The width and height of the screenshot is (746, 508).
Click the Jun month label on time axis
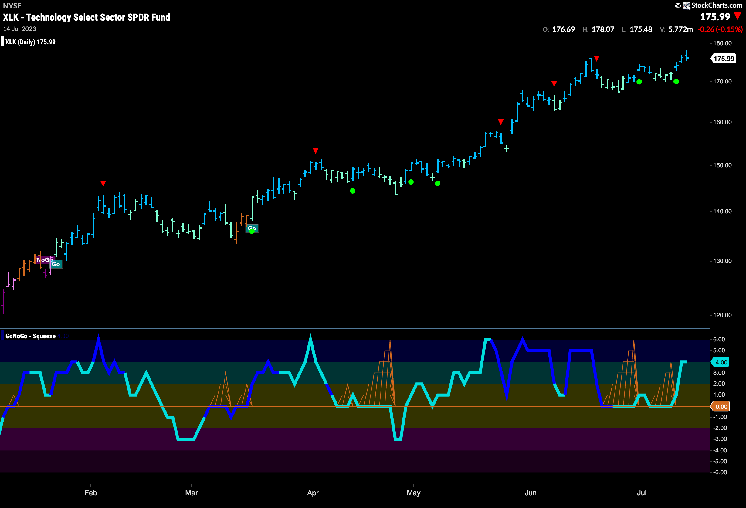click(x=531, y=493)
